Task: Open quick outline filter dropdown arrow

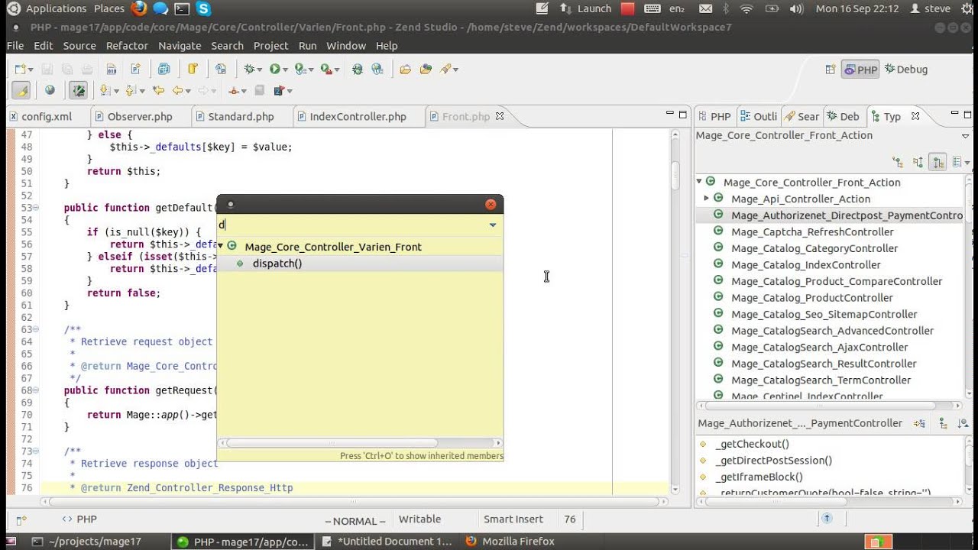Action: click(493, 225)
